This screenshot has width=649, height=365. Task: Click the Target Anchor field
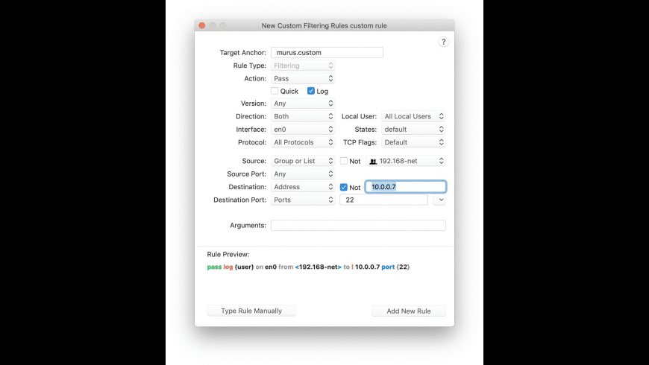pos(327,52)
